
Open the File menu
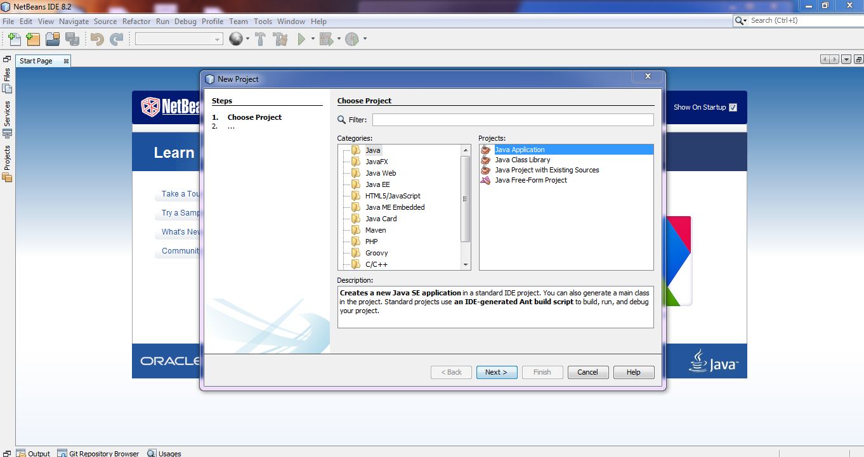(8, 21)
